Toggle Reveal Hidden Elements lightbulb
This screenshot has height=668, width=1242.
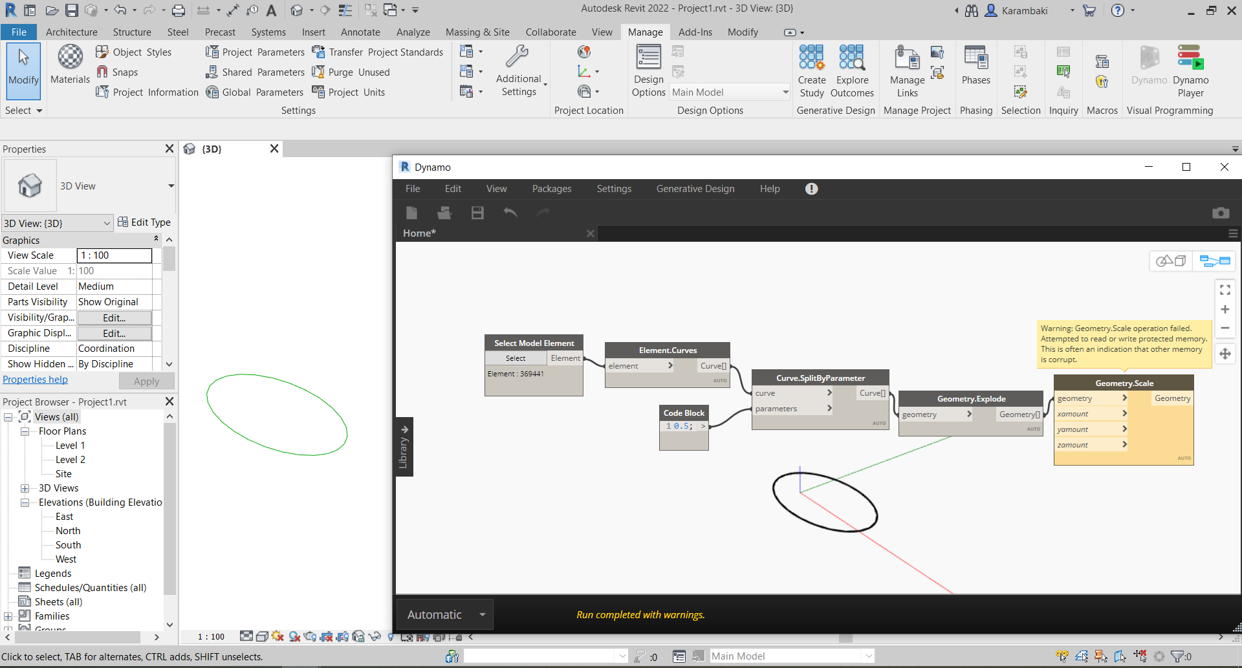pos(391,637)
